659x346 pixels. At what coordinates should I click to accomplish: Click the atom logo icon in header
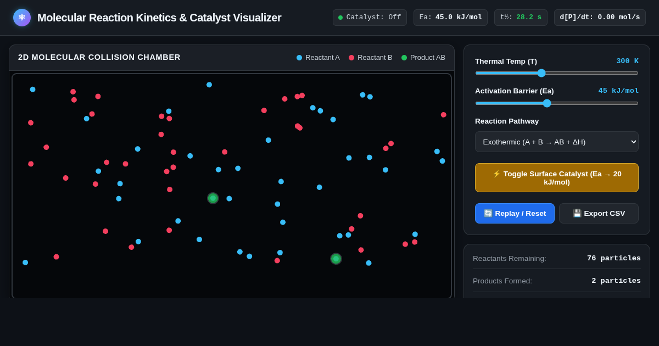(22, 18)
